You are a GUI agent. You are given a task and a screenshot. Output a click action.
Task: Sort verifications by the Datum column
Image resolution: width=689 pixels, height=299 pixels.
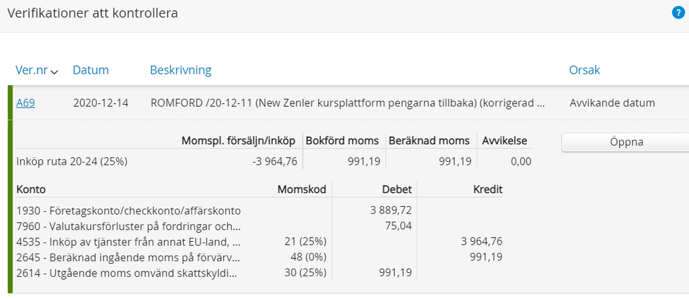point(90,70)
